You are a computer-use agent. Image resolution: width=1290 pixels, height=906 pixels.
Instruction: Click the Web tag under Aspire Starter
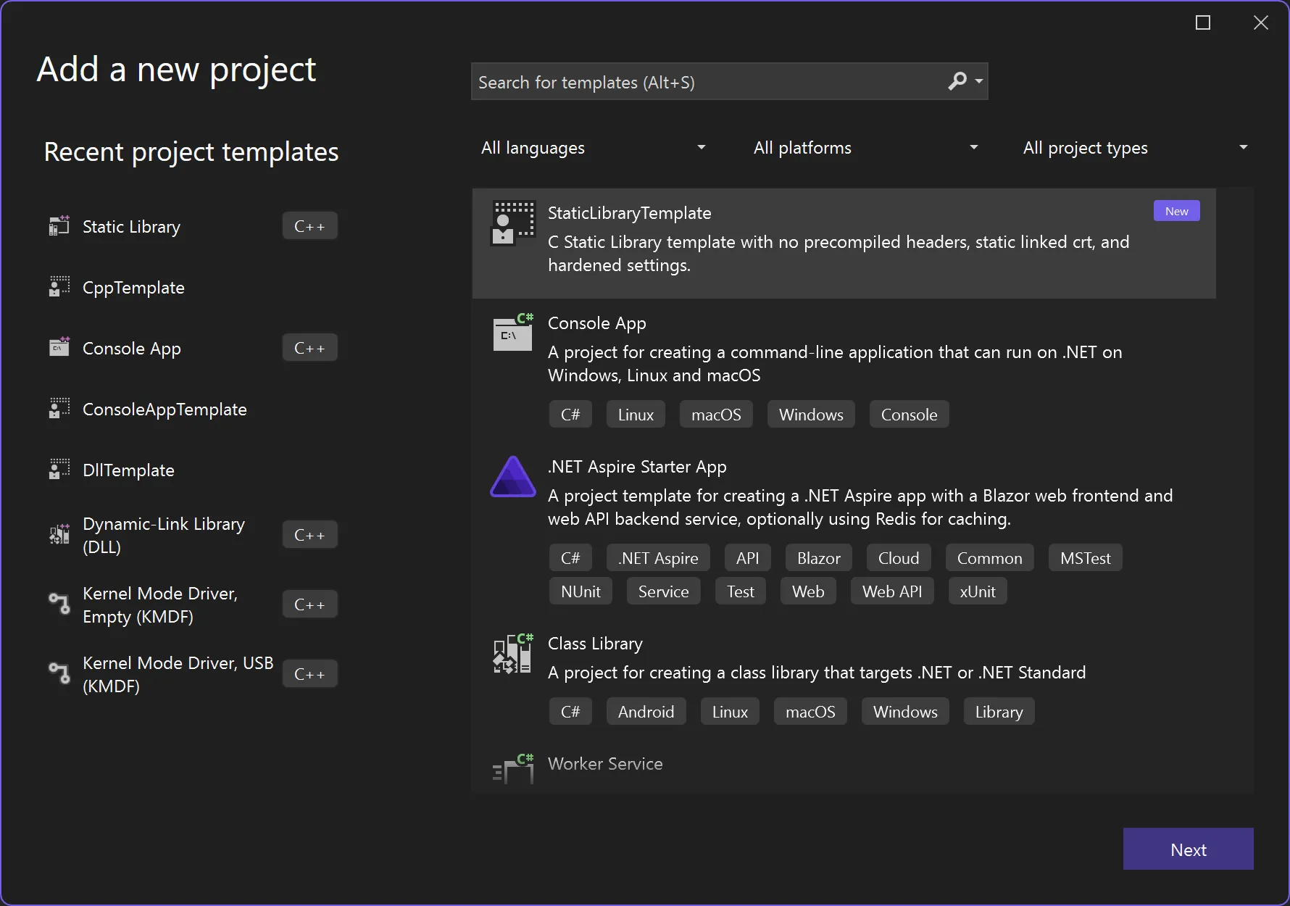[x=808, y=591]
